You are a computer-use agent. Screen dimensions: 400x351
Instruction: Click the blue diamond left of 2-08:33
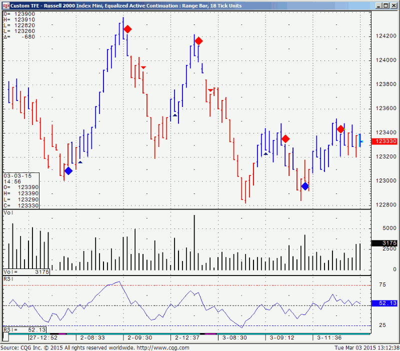click(x=68, y=171)
